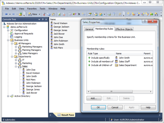164x123 pixels.
Task: Click the Copy icon in the toolbar
Action: click(x=49, y=14)
